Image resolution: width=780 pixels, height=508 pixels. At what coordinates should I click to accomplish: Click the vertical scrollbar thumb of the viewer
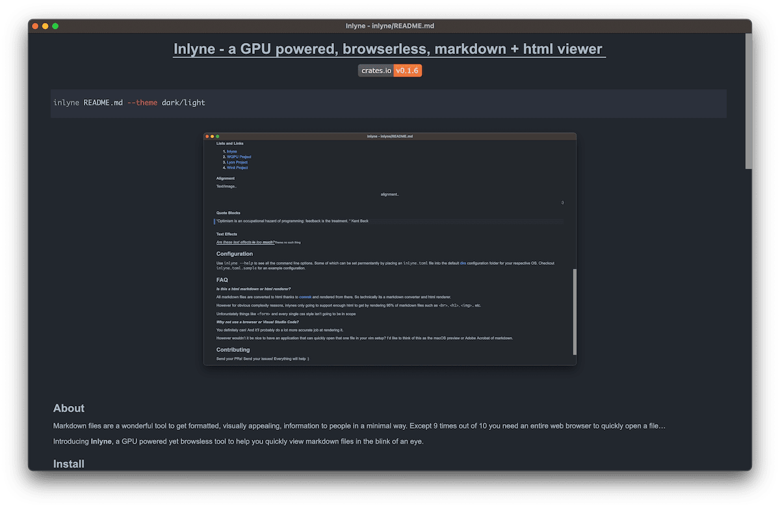(748, 101)
